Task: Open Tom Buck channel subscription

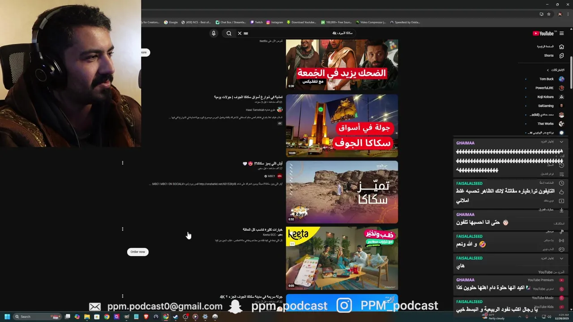Action: click(x=546, y=79)
